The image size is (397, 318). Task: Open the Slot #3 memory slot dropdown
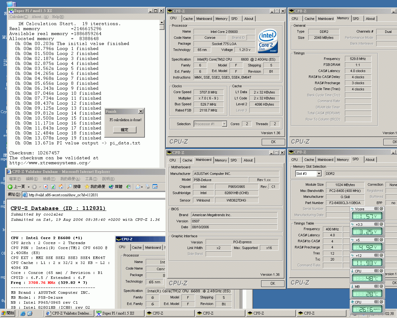point(319,174)
